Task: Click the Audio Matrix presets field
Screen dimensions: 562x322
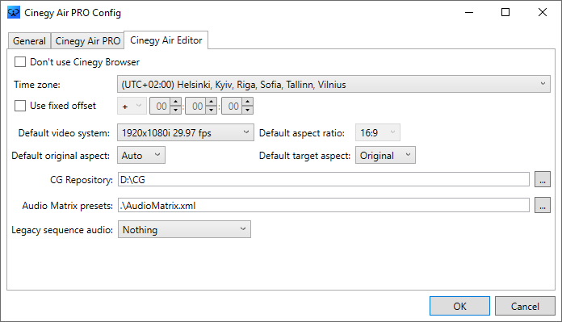Action: coord(324,205)
